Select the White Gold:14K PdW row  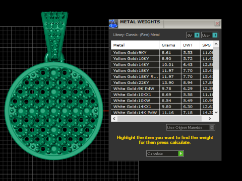162,113
